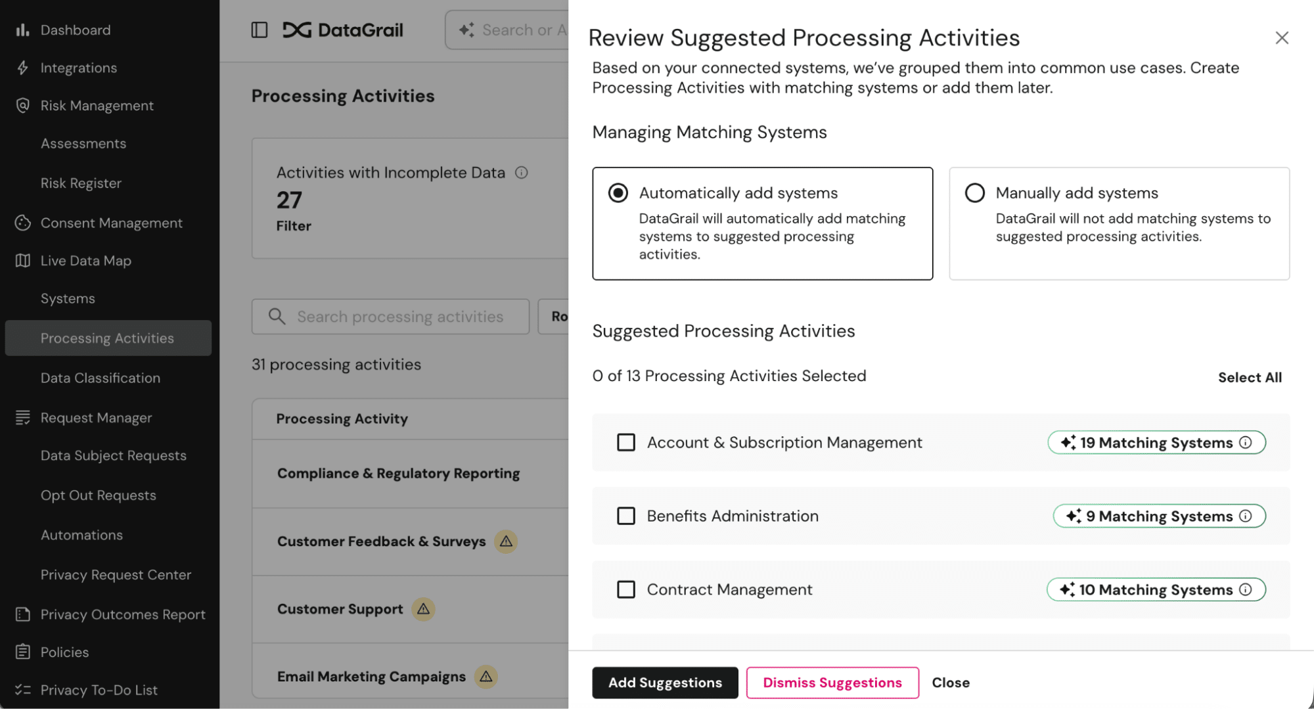The height and width of the screenshot is (709, 1314).
Task: Check Contract Management checkbox
Action: (x=626, y=589)
